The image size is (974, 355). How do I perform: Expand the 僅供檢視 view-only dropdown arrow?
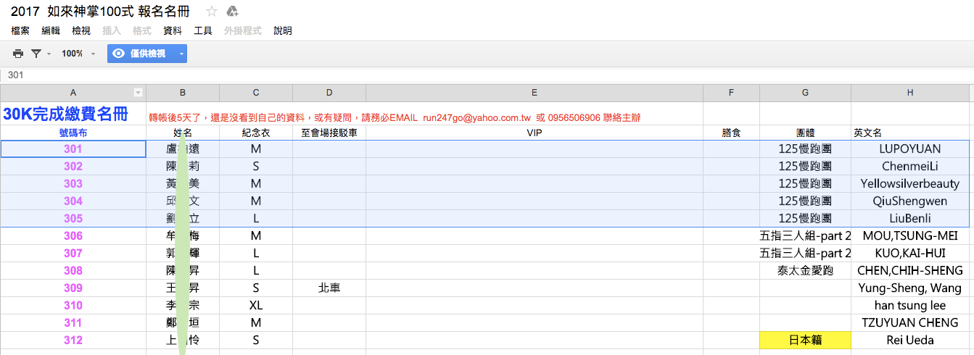(x=181, y=54)
